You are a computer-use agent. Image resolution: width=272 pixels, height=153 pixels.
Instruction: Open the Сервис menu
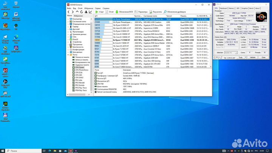pos(98,8)
